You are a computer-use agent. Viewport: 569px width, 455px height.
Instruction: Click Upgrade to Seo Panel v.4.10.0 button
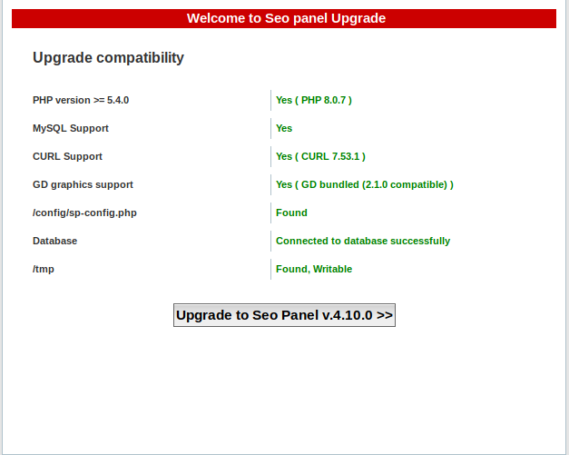(x=284, y=315)
